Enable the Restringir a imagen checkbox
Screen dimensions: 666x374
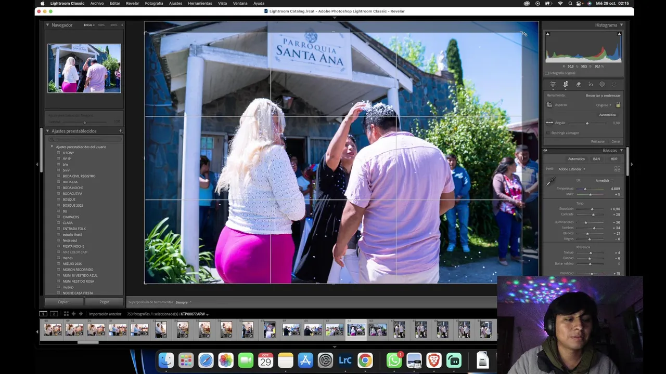pyautogui.click(x=548, y=133)
